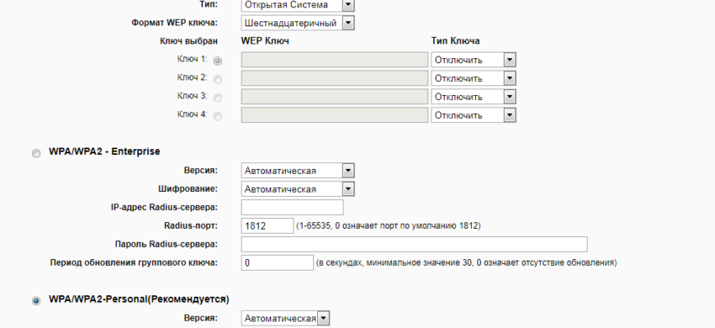Expand the Enterprise Шифрование dropdown
Image resolution: width=715 pixels, height=328 pixels.
tap(298, 189)
